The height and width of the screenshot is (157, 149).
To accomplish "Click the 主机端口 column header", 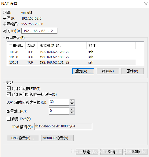I will click(16, 46).
